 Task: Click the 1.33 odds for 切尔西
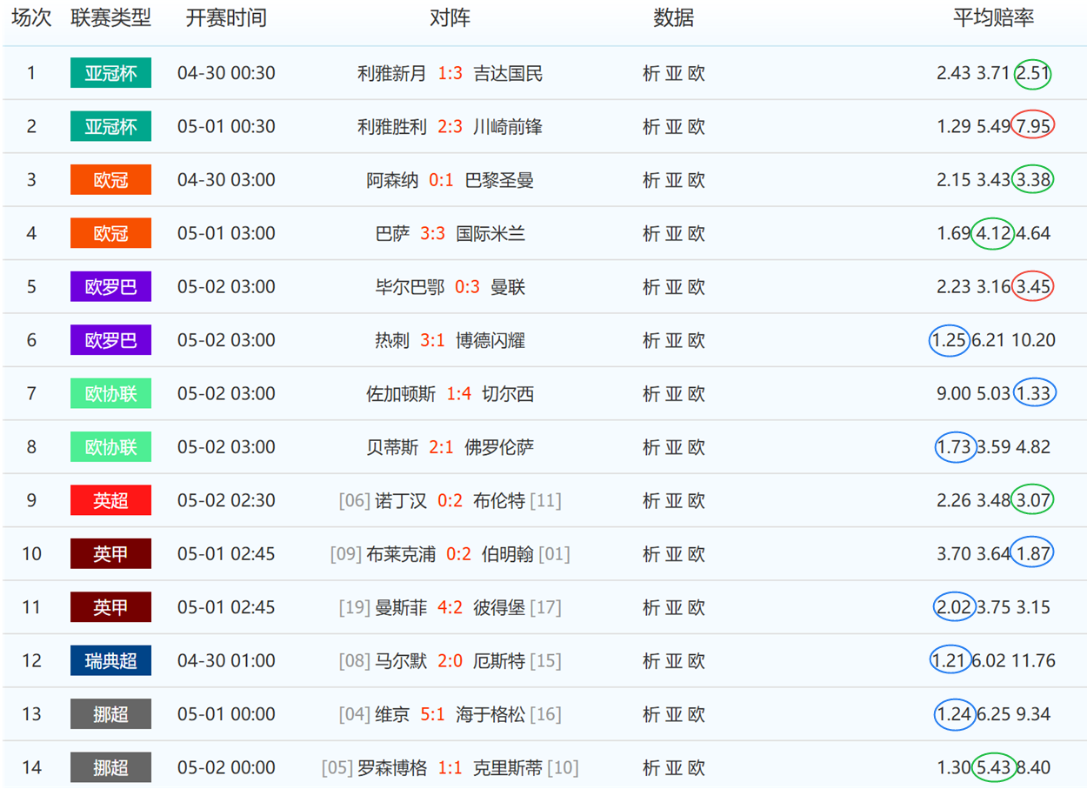pos(1033,394)
